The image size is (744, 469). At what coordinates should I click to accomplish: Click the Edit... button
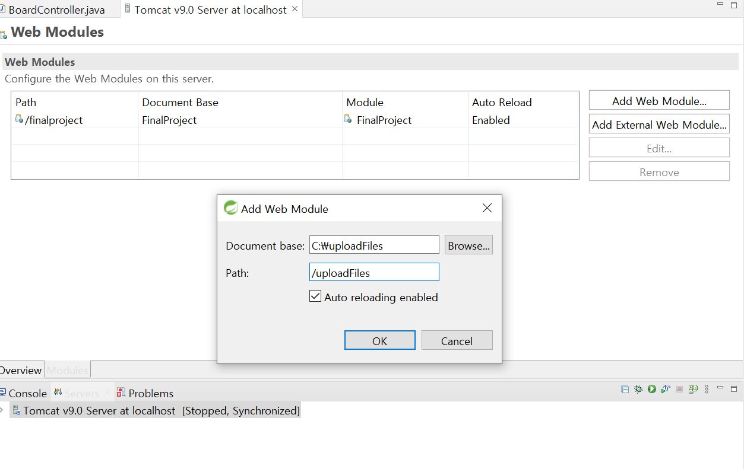pyautogui.click(x=659, y=148)
